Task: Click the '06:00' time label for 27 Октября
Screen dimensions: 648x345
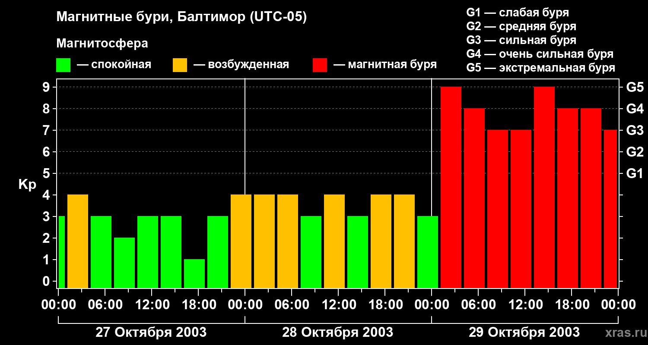Action: 105,305
